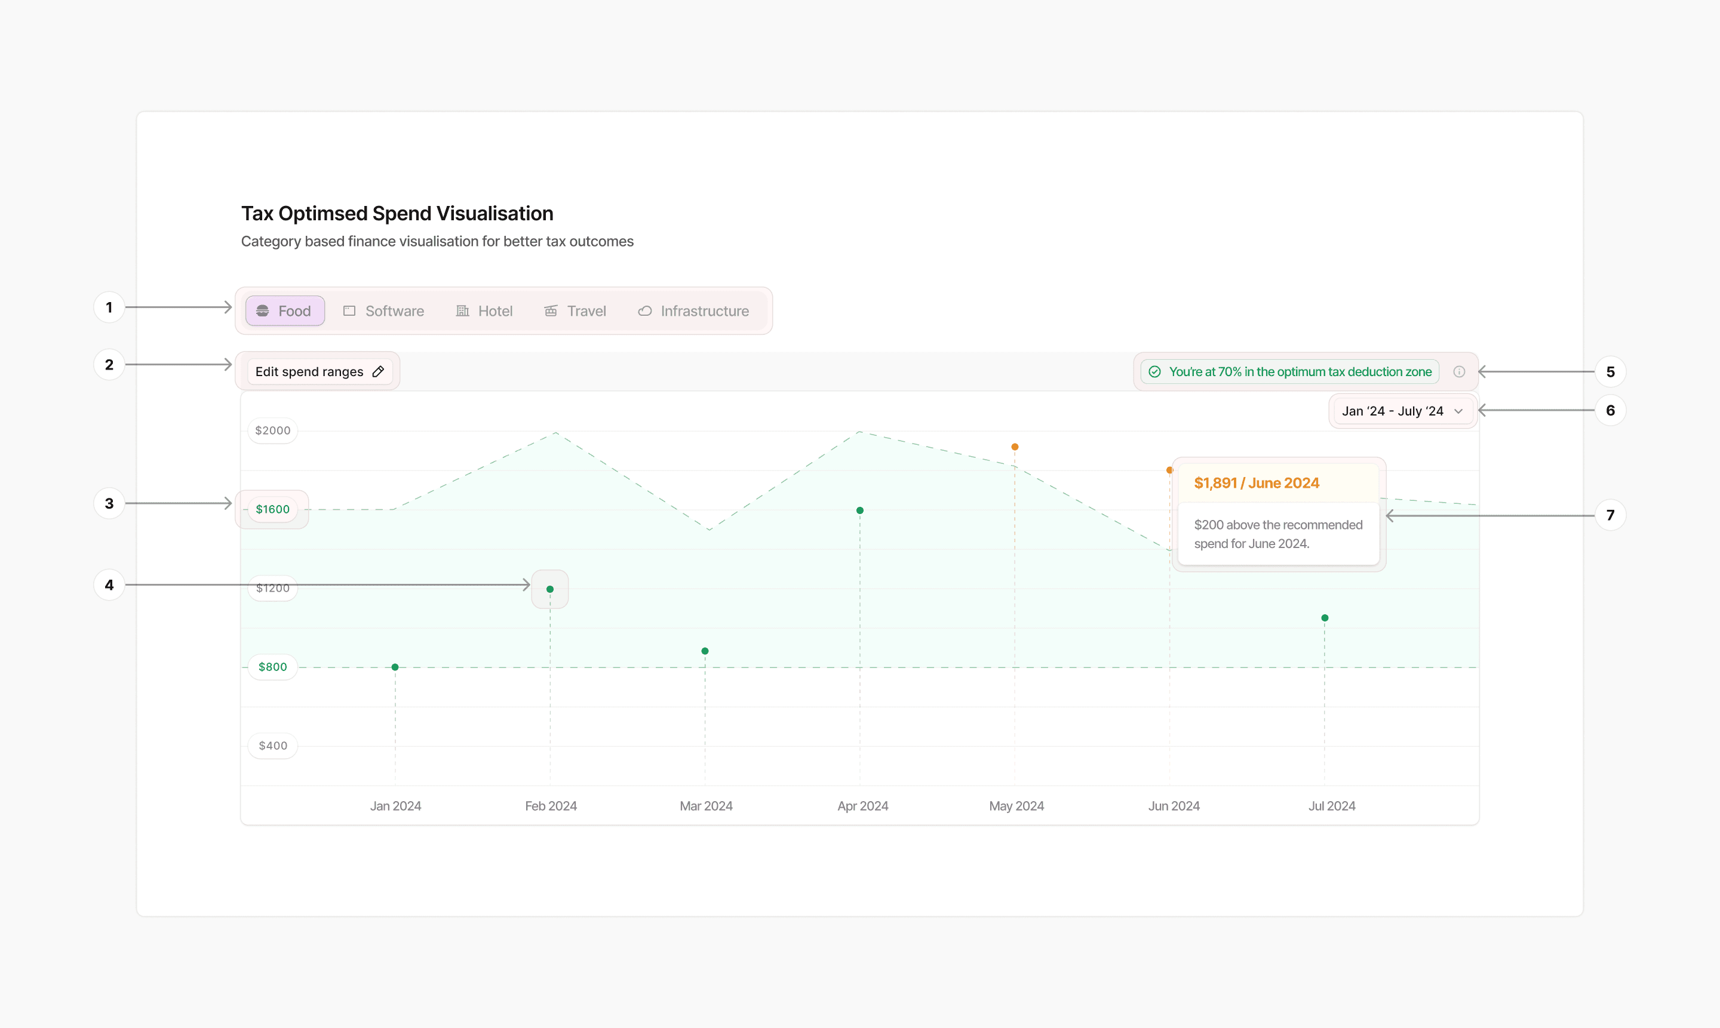Screen dimensions: 1720x1028
Task: Click the orange May 2024 data point
Action: pyautogui.click(x=1015, y=447)
